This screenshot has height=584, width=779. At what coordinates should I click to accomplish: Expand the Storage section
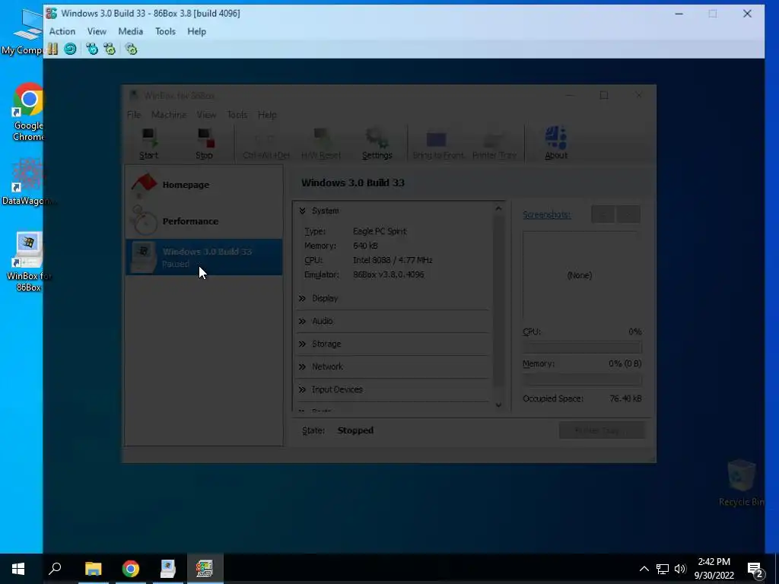click(x=302, y=344)
